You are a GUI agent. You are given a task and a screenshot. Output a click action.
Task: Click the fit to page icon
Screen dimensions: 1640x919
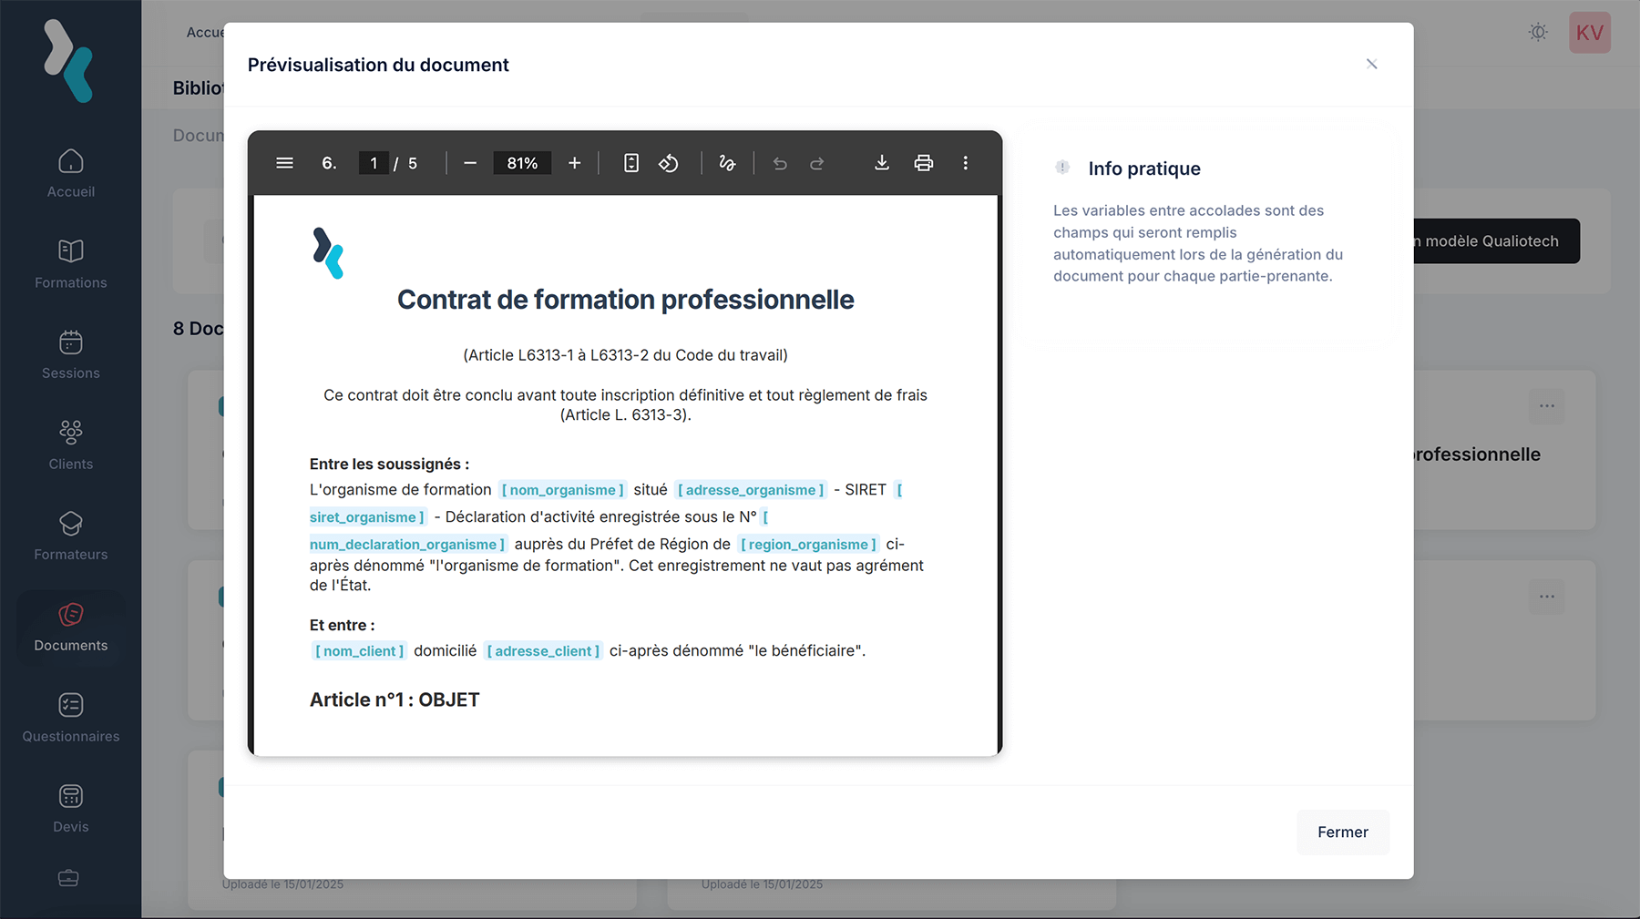(630, 163)
